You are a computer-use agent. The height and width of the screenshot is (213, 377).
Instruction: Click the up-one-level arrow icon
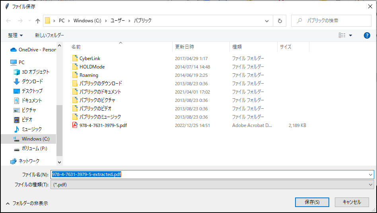(x=38, y=21)
